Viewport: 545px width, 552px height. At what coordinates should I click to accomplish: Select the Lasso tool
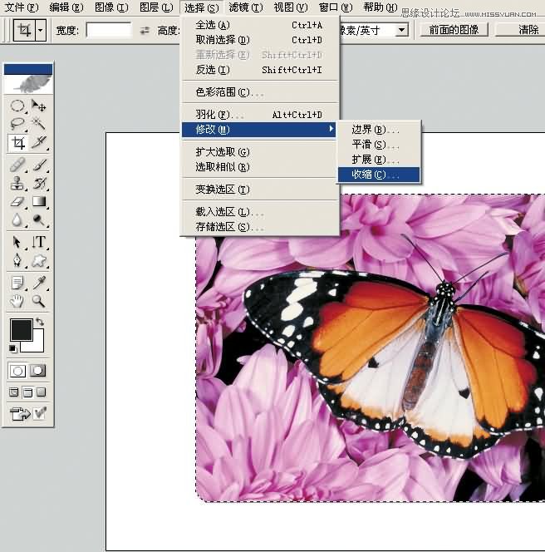(17, 124)
